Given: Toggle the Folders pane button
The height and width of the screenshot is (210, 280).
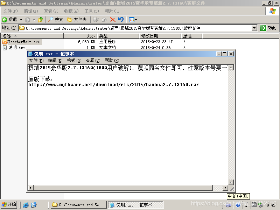Looking at the screenshot, I should coord(77,20).
